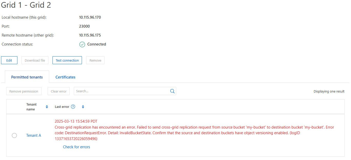Select the Tenant A radio button

tap(14, 135)
